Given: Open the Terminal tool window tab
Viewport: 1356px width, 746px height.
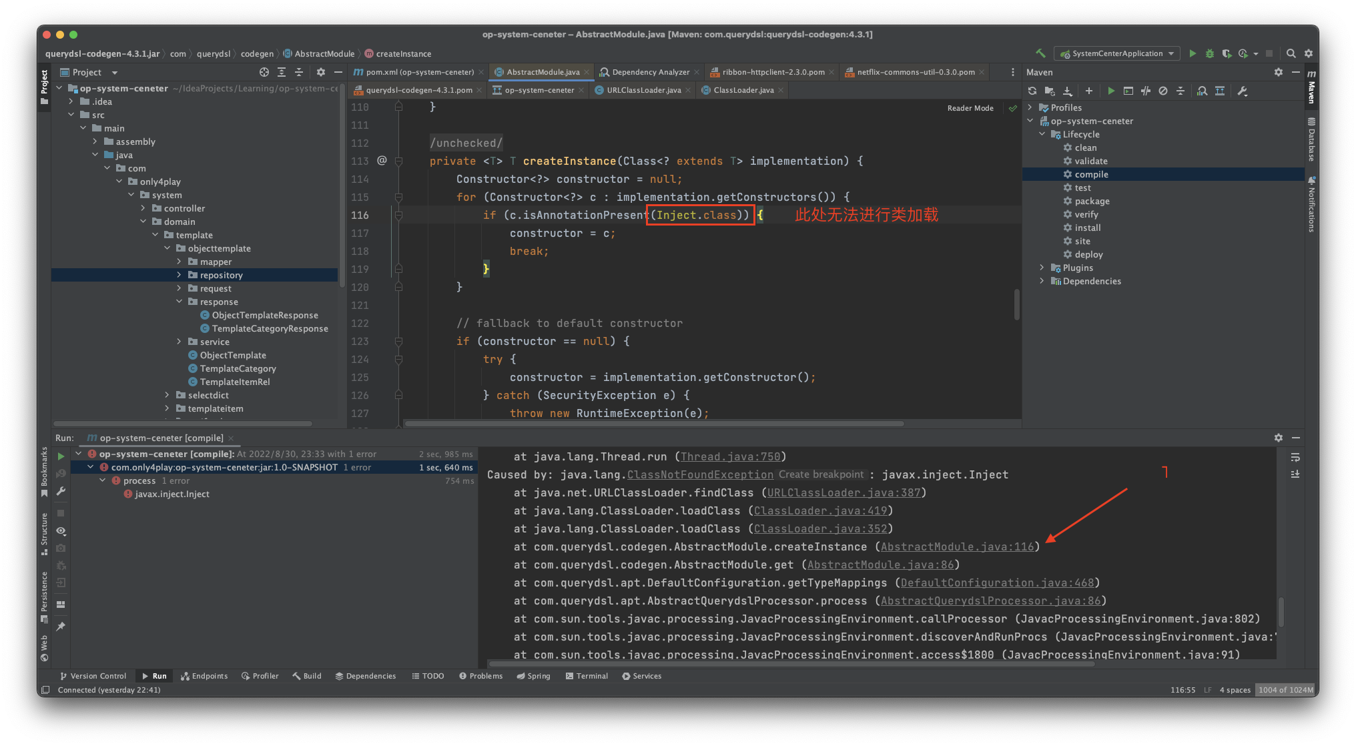Looking at the screenshot, I should pyautogui.click(x=587, y=676).
